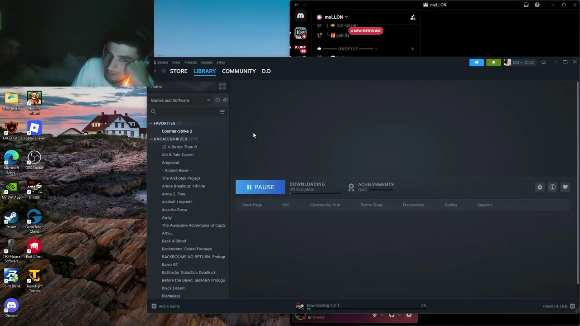This screenshot has width=580, height=326.
Task: Open Discord help question mark
Action: (x=537, y=5)
